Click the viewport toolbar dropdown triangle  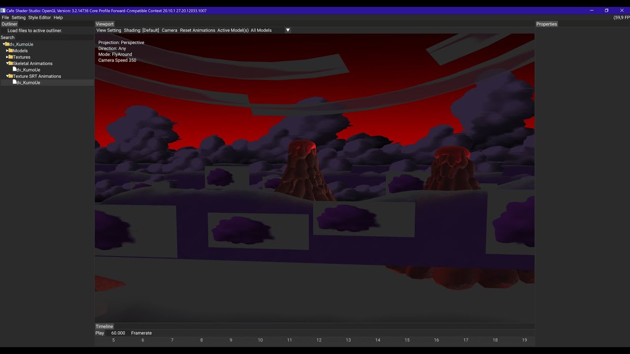pos(288,30)
